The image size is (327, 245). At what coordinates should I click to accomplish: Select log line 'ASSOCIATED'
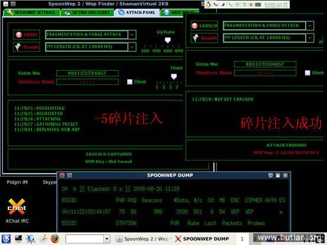[x=38, y=113]
